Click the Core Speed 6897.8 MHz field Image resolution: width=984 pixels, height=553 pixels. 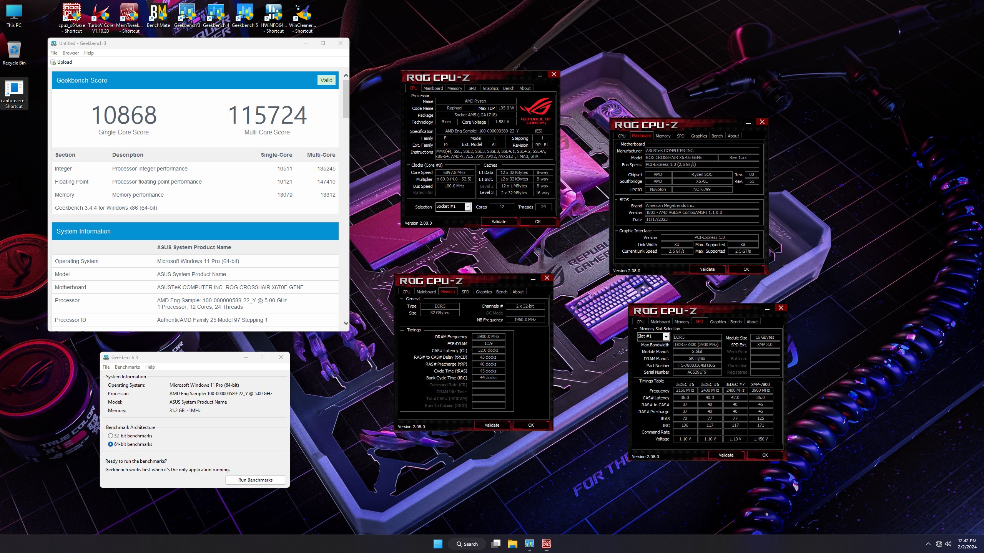coord(454,172)
